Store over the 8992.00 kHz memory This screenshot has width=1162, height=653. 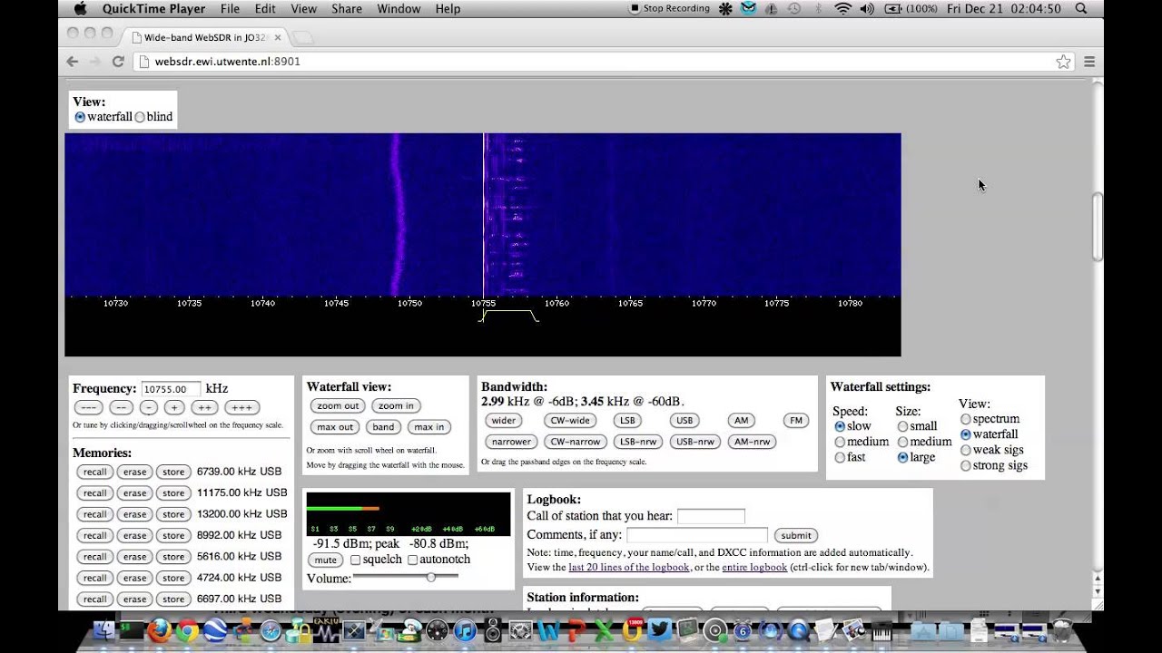click(173, 535)
